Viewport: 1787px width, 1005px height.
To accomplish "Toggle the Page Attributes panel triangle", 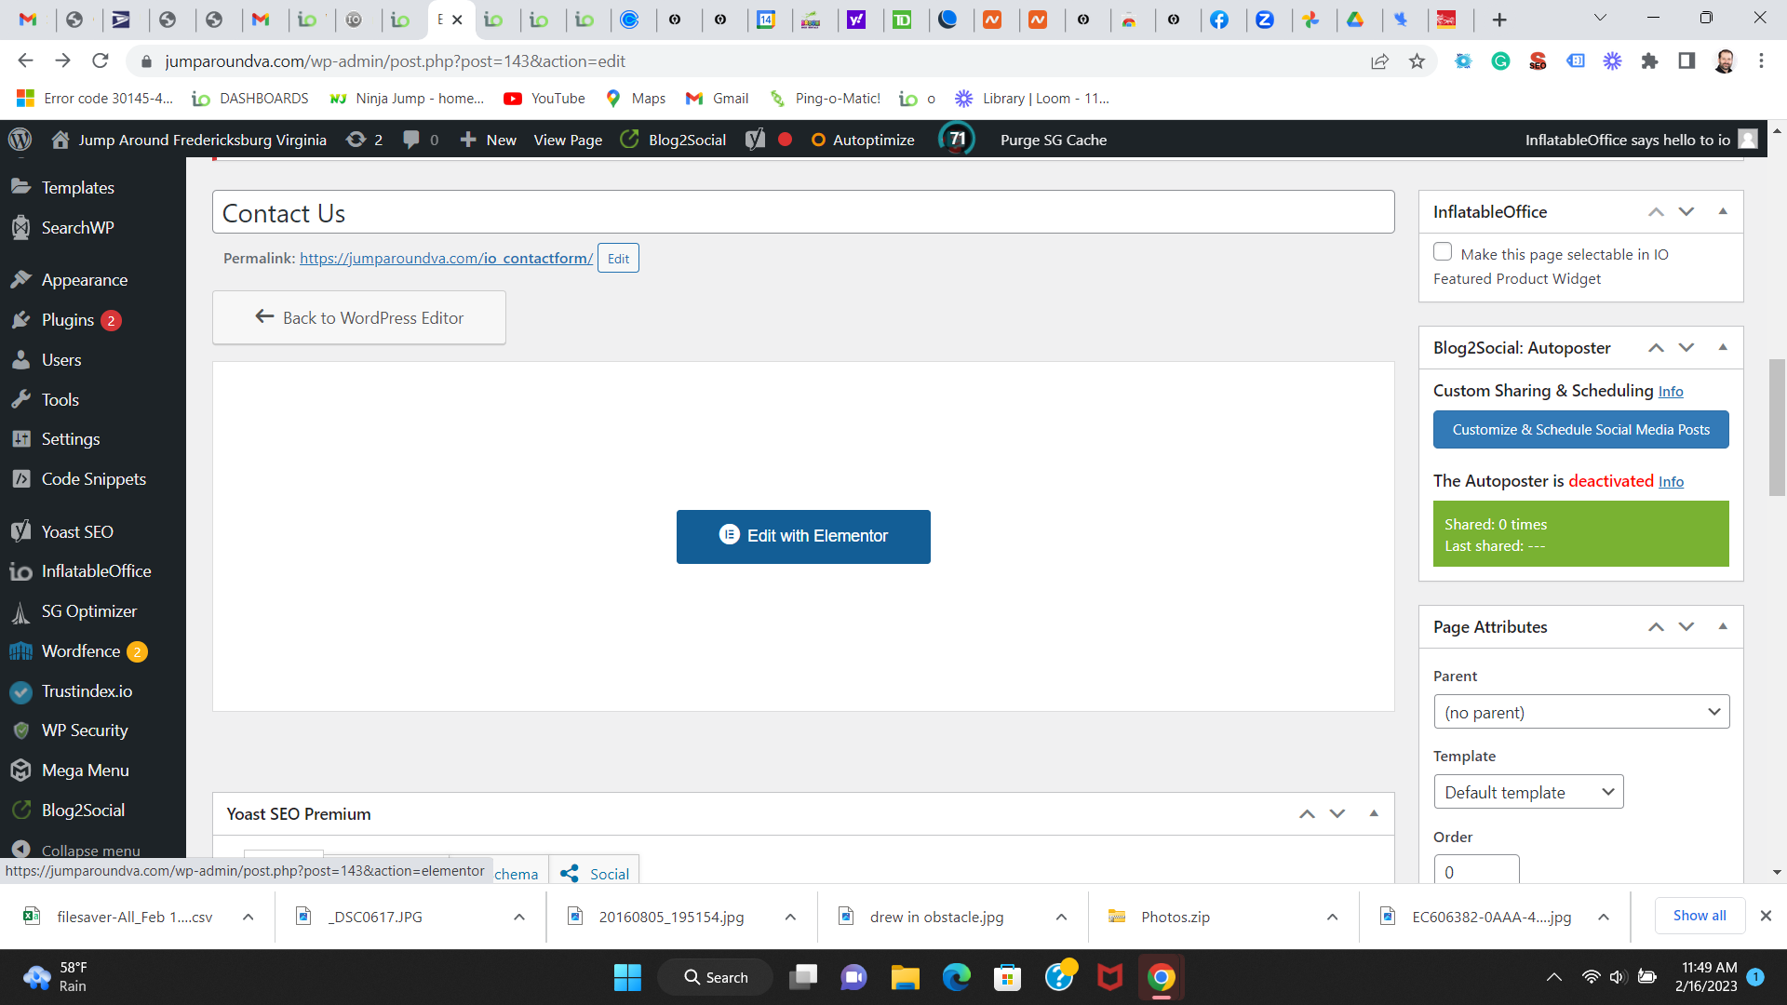I will tap(1723, 627).
